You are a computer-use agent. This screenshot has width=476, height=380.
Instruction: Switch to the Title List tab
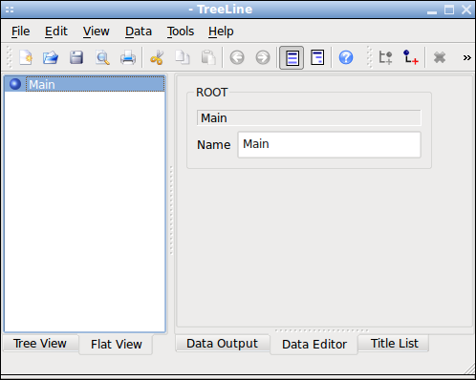[394, 344]
